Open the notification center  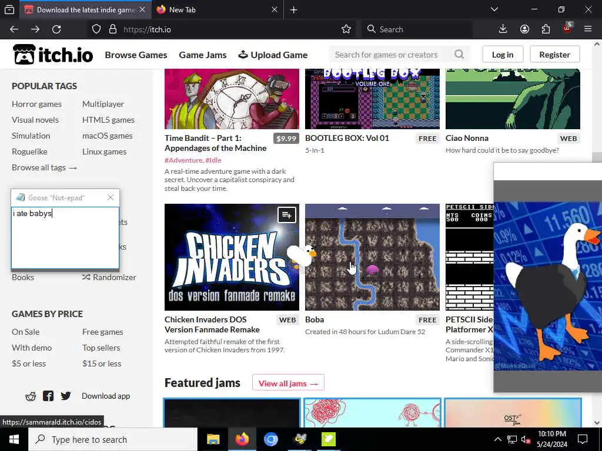pyautogui.click(x=583, y=439)
